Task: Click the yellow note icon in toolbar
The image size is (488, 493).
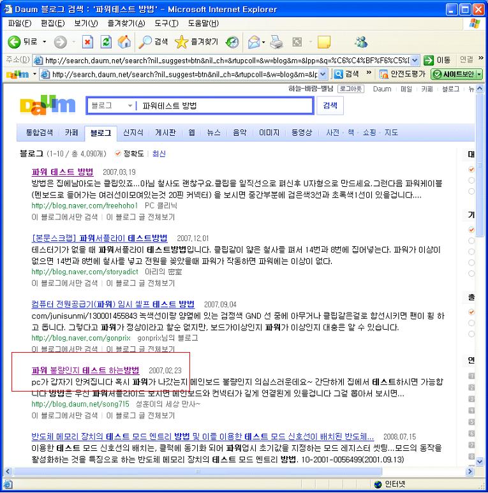Action: 324,42
